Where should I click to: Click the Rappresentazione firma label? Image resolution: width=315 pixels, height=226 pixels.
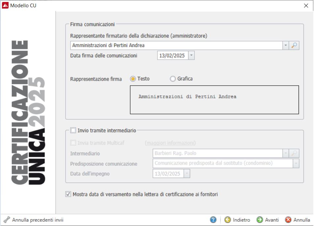pos(96,79)
